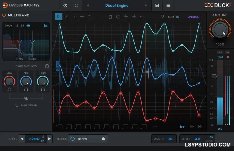Solo the Low band headphones icon
Viewport: 234px width, 151px height.
click(9, 89)
